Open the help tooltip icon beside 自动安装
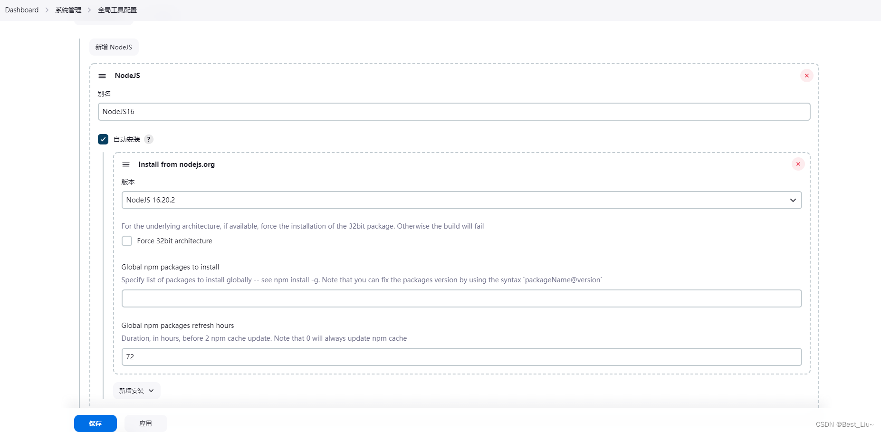Image resolution: width=881 pixels, height=432 pixels. click(149, 139)
